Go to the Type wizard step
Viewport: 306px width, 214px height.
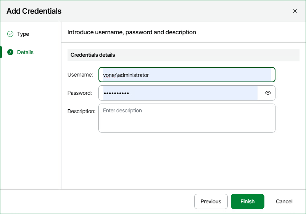click(x=23, y=34)
